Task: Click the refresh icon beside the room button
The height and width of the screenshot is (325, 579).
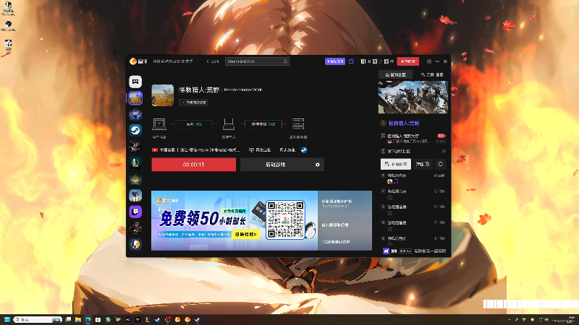Action: pos(440,164)
